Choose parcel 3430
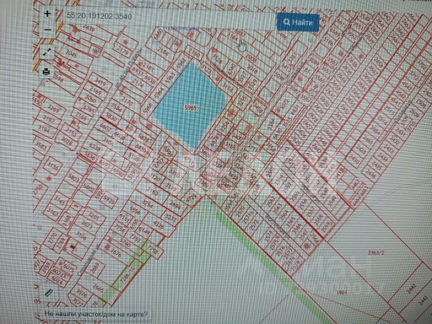Screen dimensions: 432x324 (140, 148)
